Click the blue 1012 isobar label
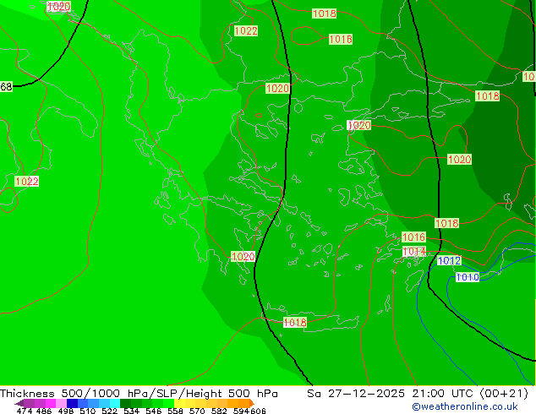Image resolution: width=536 pixels, height=414 pixels. coord(449,260)
